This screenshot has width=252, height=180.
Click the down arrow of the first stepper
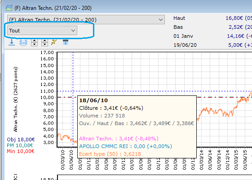click(35, 45)
